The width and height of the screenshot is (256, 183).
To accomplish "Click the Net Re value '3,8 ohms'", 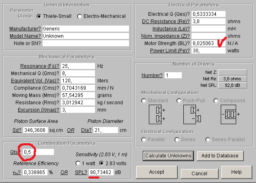I will click(x=232, y=79).
